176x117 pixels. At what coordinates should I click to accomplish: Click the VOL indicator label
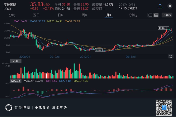(x=15, y=61)
